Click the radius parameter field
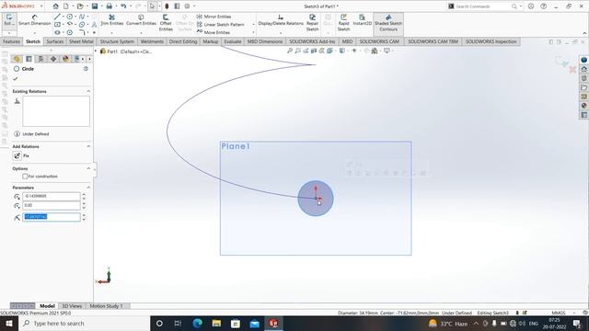Viewport: 589px width, 331px height. coord(52,217)
